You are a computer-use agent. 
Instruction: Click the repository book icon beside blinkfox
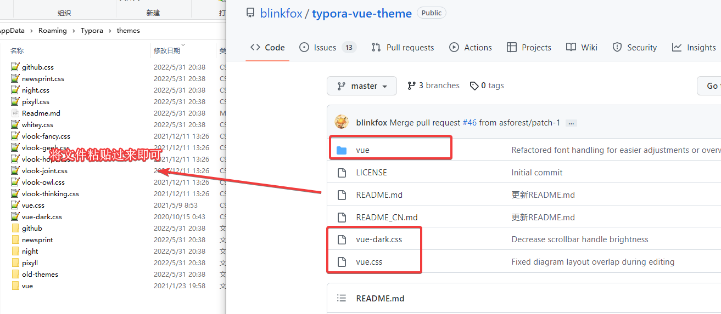point(250,13)
